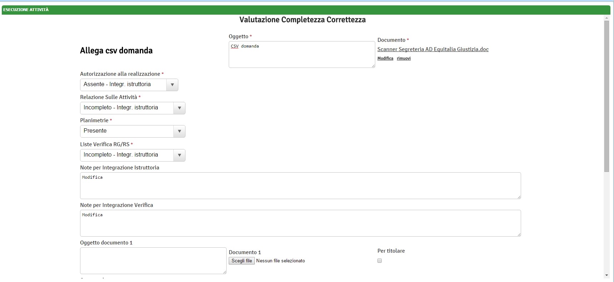
Task: Click the Scegli file button
Action: 242,261
